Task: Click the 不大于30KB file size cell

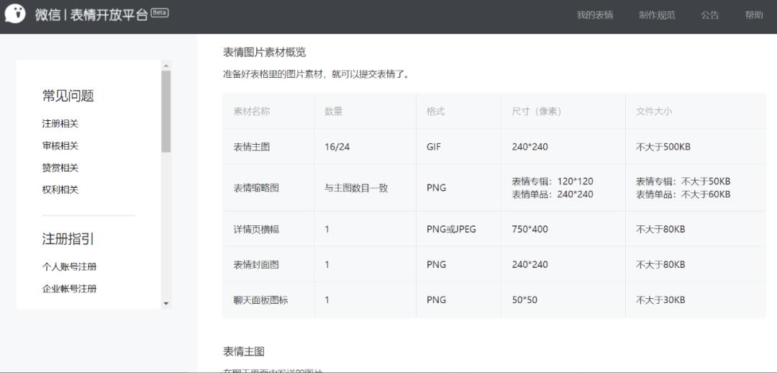Action: (660, 300)
